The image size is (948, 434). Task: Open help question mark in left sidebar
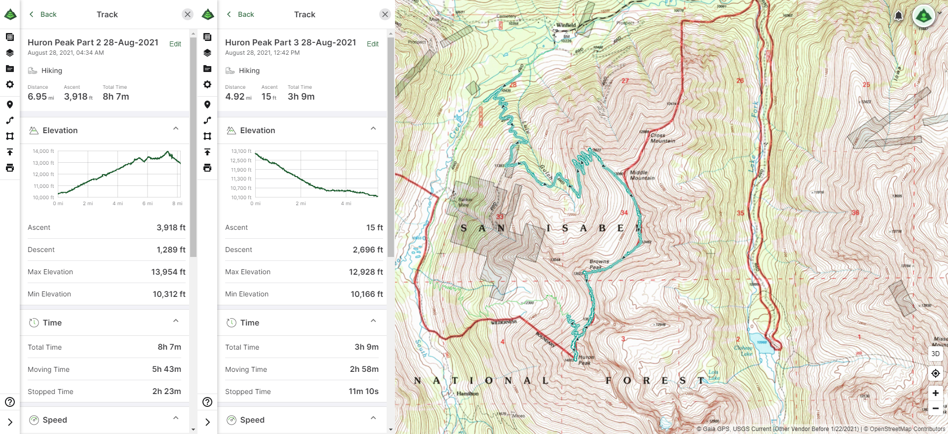pyautogui.click(x=10, y=402)
